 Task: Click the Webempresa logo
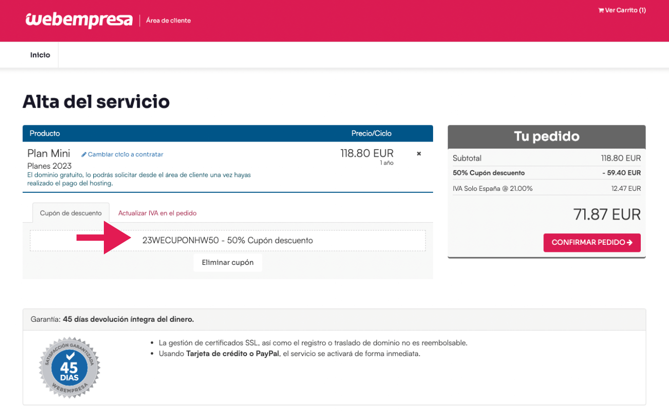coord(78,19)
